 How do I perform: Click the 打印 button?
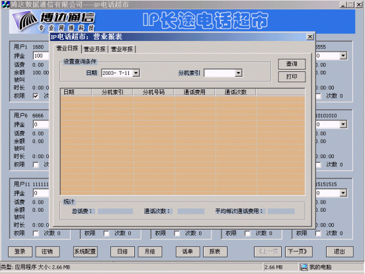pyautogui.click(x=292, y=77)
